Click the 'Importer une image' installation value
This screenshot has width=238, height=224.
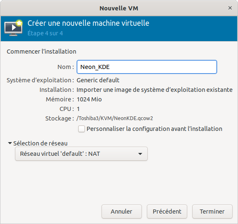[154, 90]
